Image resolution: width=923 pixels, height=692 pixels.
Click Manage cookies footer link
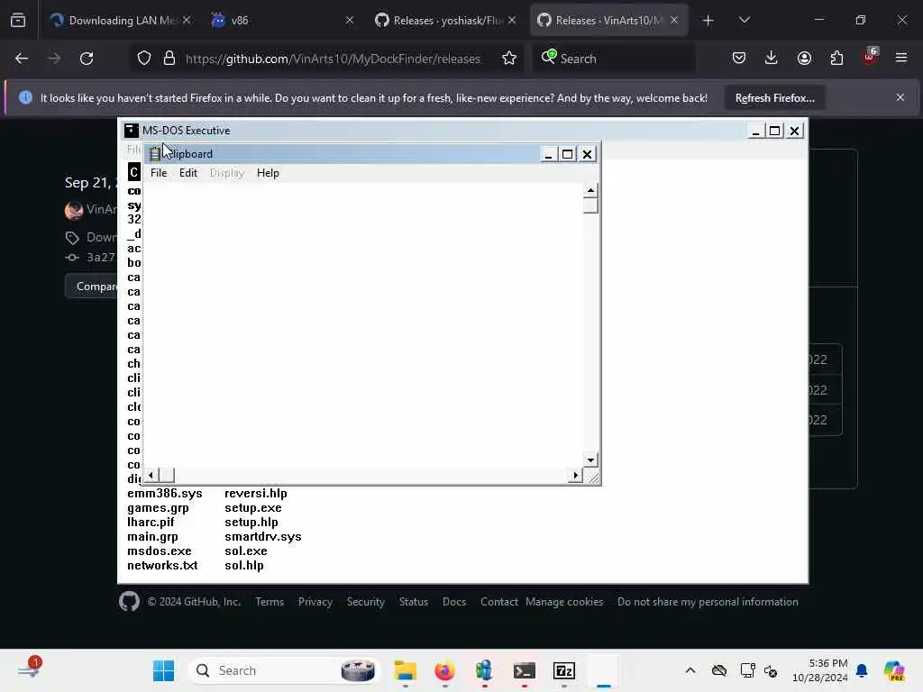pyautogui.click(x=564, y=602)
